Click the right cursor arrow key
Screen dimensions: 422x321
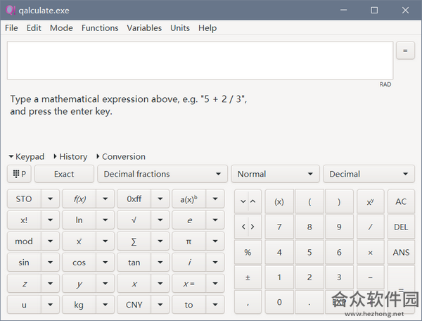[253, 227]
